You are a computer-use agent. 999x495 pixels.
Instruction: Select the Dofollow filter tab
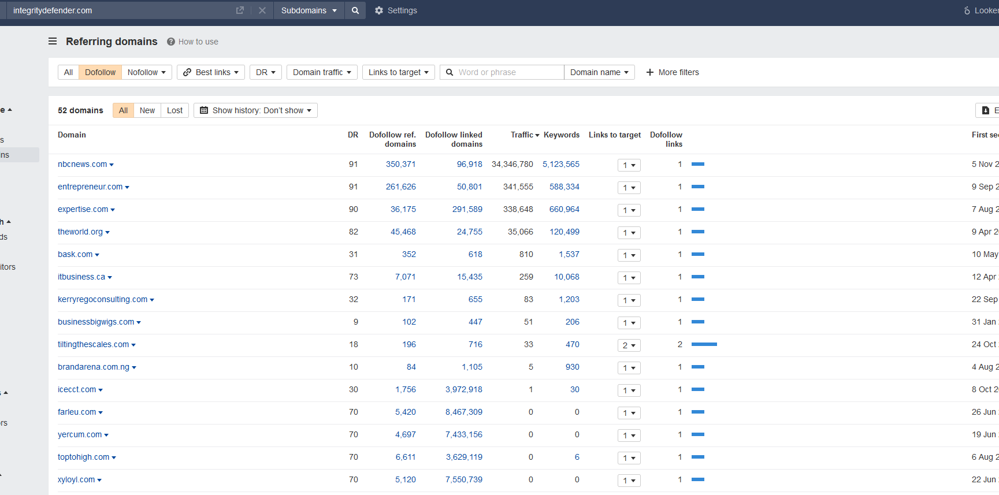(100, 72)
